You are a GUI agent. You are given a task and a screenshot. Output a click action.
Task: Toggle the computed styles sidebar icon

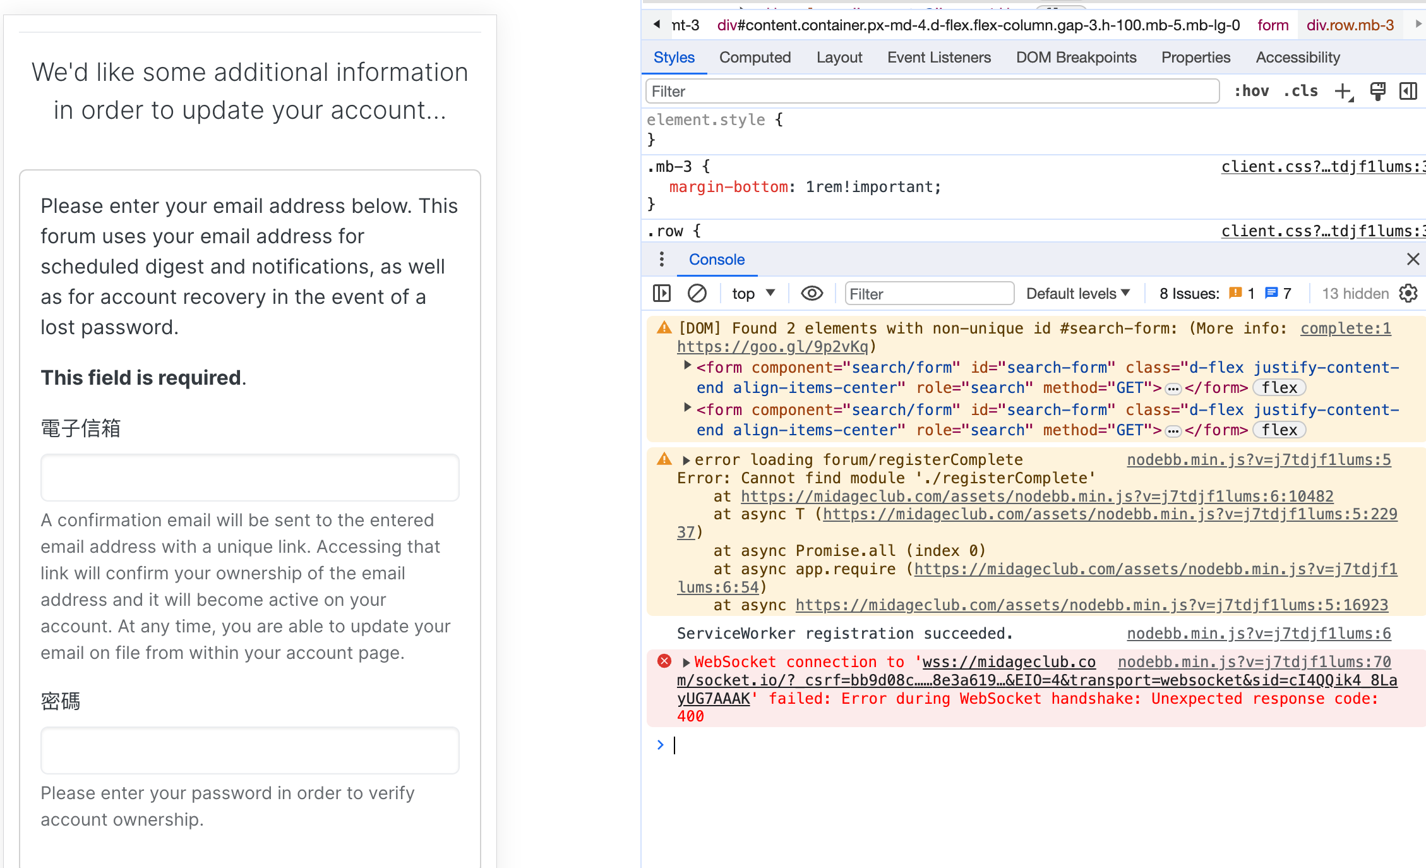[x=1408, y=92]
